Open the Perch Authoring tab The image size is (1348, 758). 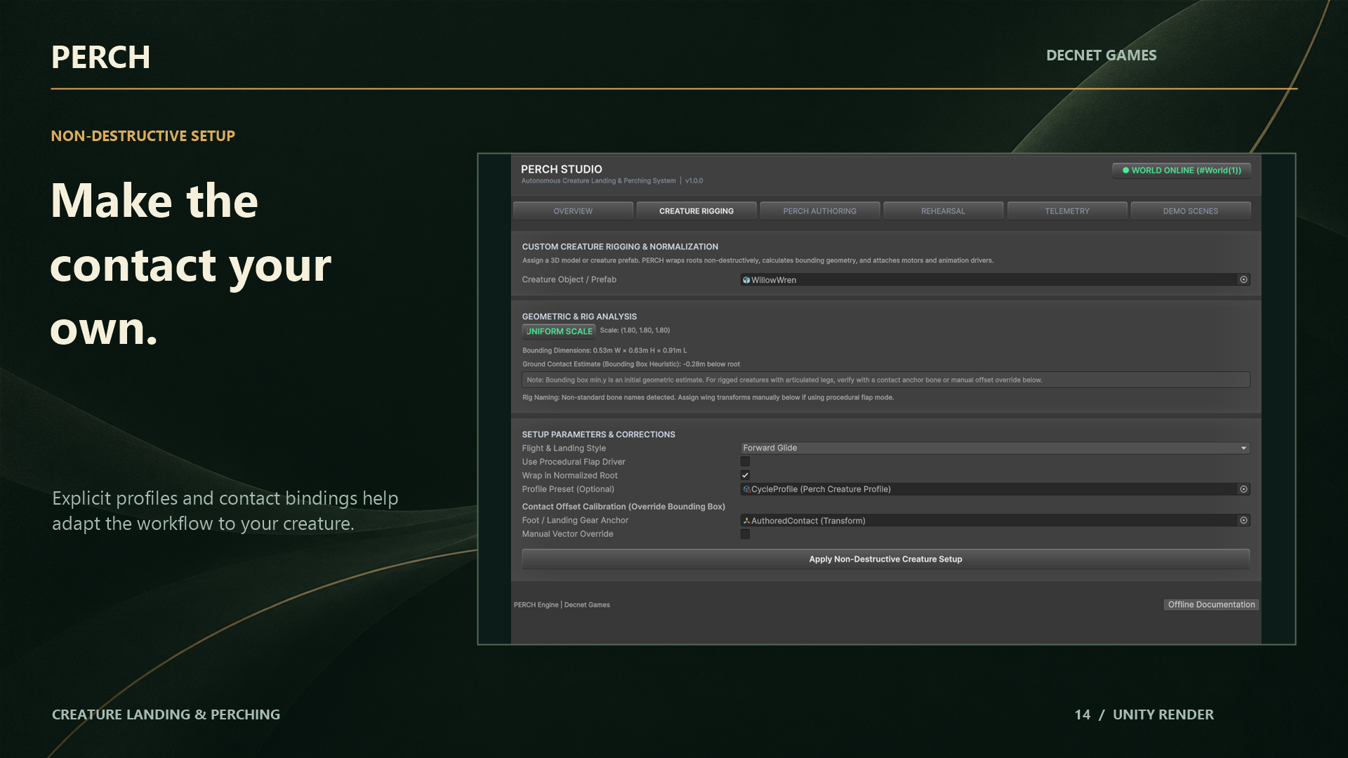click(x=819, y=211)
